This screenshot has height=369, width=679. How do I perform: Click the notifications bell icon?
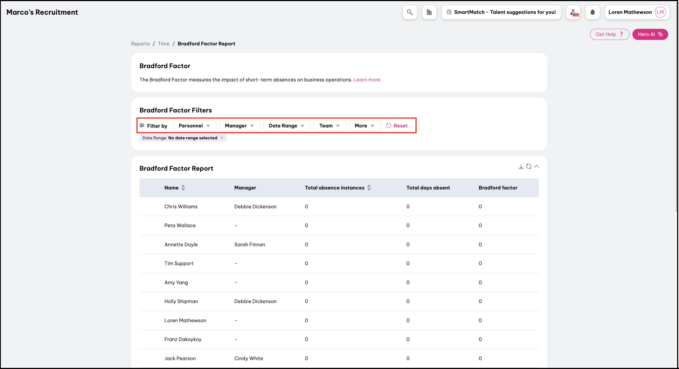point(592,12)
